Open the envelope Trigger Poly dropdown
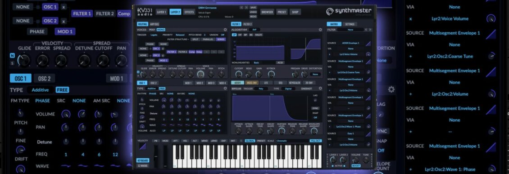Image resolution: width=509 pixels, height=174 pixels. click(x=261, y=89)
